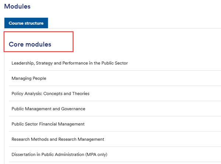Image resolution: width=221 pixels, height=164 pixels.
Task: Expand Leadership, Strategy and Performance module
Action: coord(115,63)
